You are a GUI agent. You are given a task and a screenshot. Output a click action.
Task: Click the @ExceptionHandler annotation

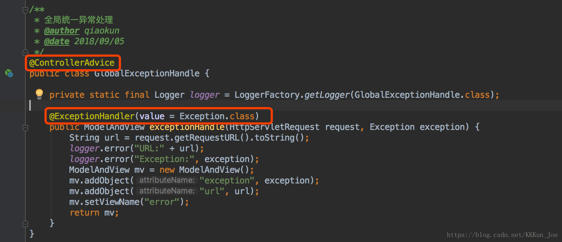(x=92, y=116)
